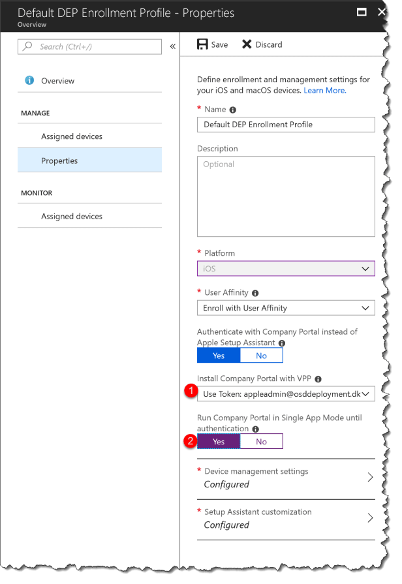Open the VPP token dropdown
402x584 pixels.
[x=286, y=393]
